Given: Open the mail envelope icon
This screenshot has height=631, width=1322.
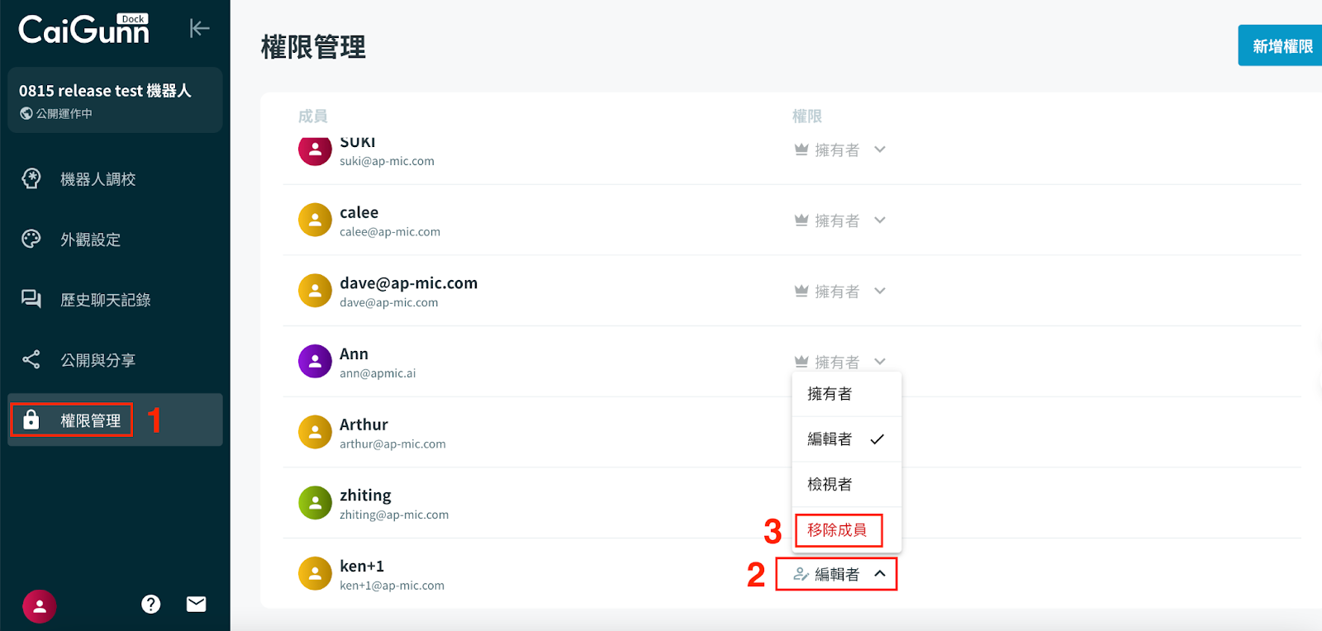Looking at the screenshot, I should pyautogui.click(x=197, y=605).
